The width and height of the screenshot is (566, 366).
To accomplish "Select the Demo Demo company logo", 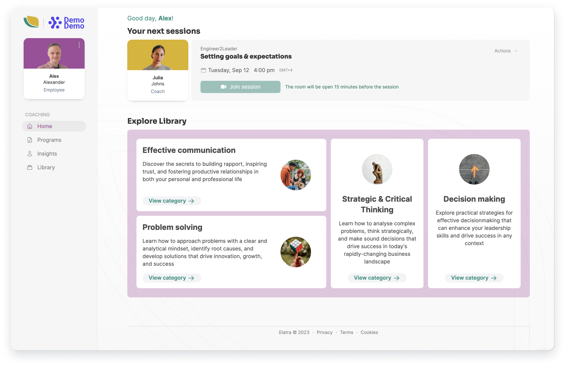I will click(67, 22).
